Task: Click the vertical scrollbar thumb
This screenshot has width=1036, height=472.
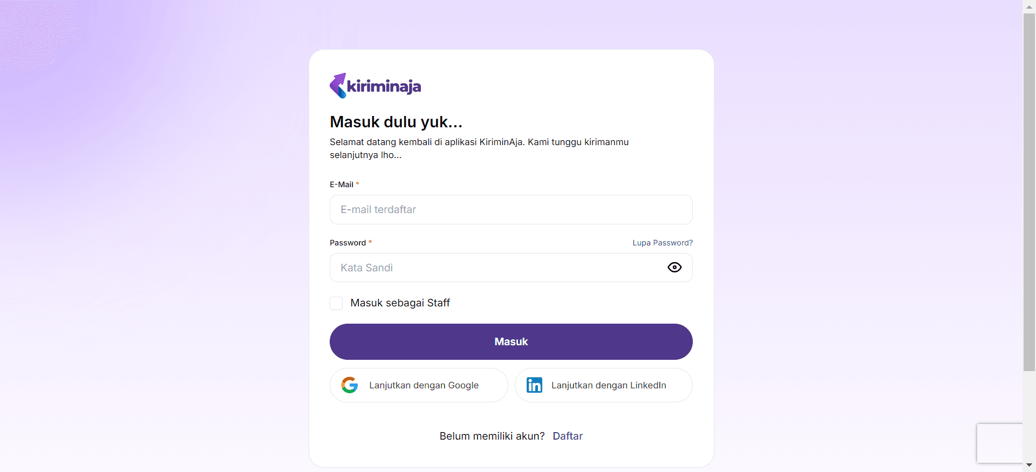Action: pos(1029,191)
